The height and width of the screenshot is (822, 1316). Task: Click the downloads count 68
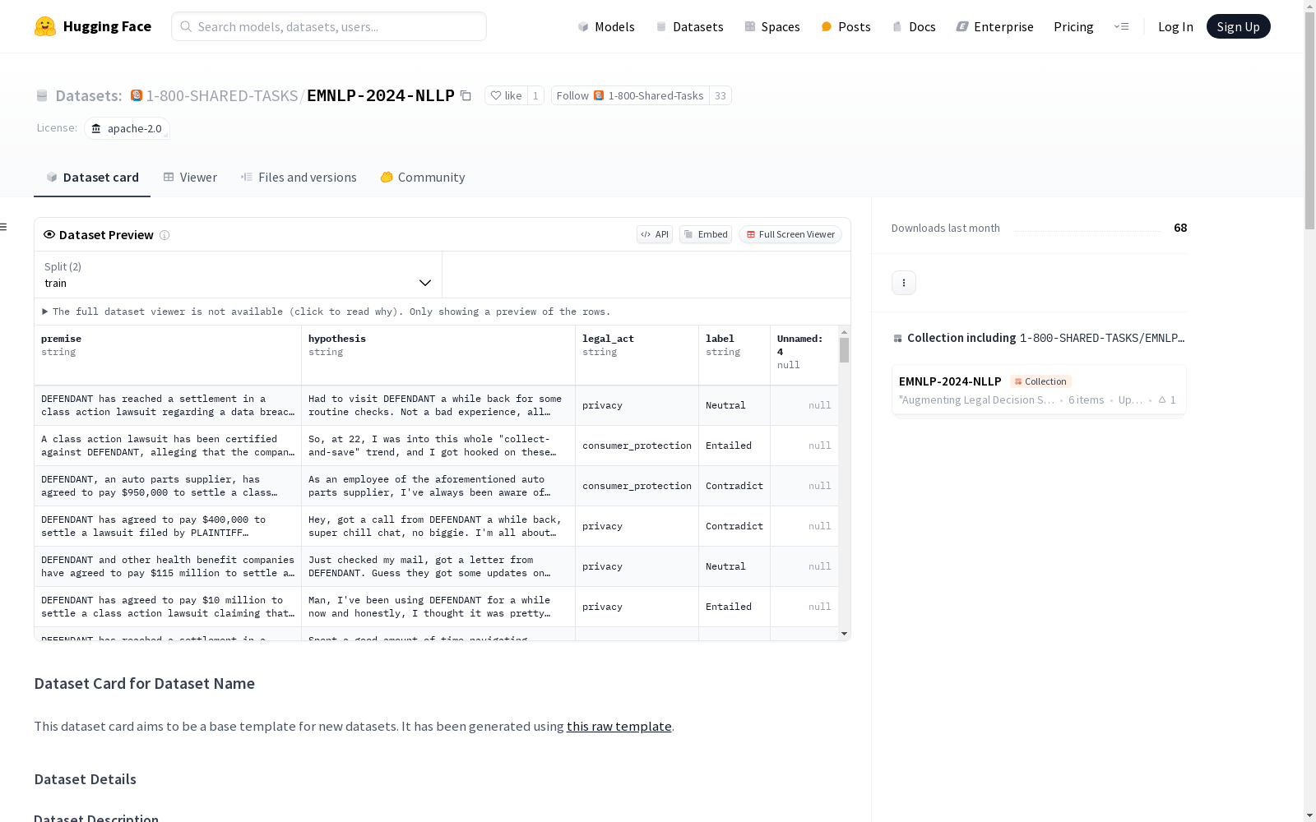pyautogui.click(x=1180, y=228)
